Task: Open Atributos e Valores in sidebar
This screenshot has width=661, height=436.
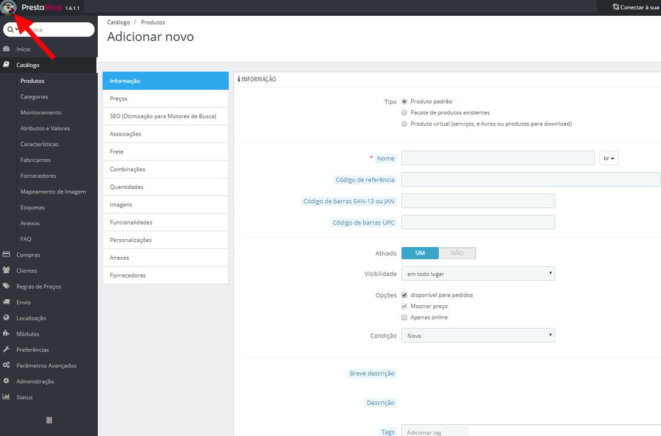Action: point(45,128)
